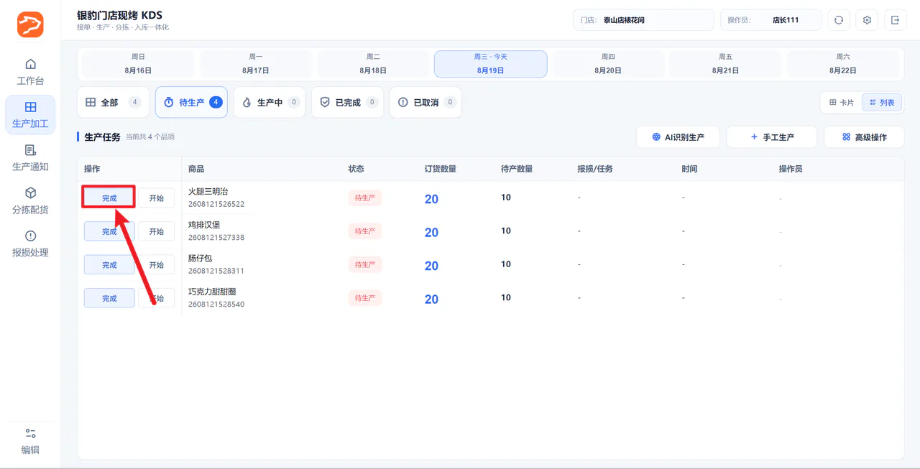Image resolution: width=920 pixels, height=469 pixels.
Task: Pick date 周四 8月20日
Action: click(608, 64)
